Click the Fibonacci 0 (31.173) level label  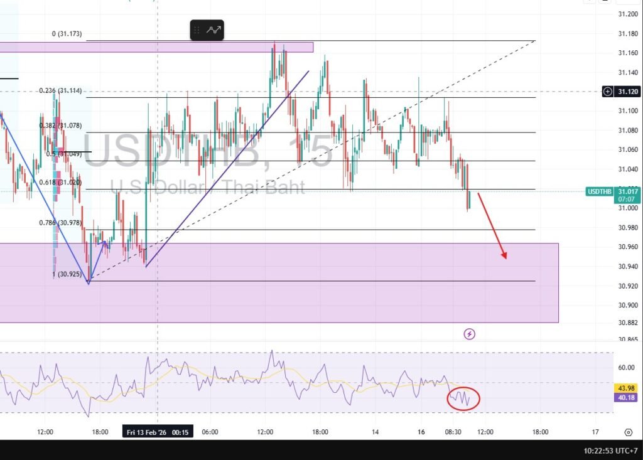click(66, 34)
